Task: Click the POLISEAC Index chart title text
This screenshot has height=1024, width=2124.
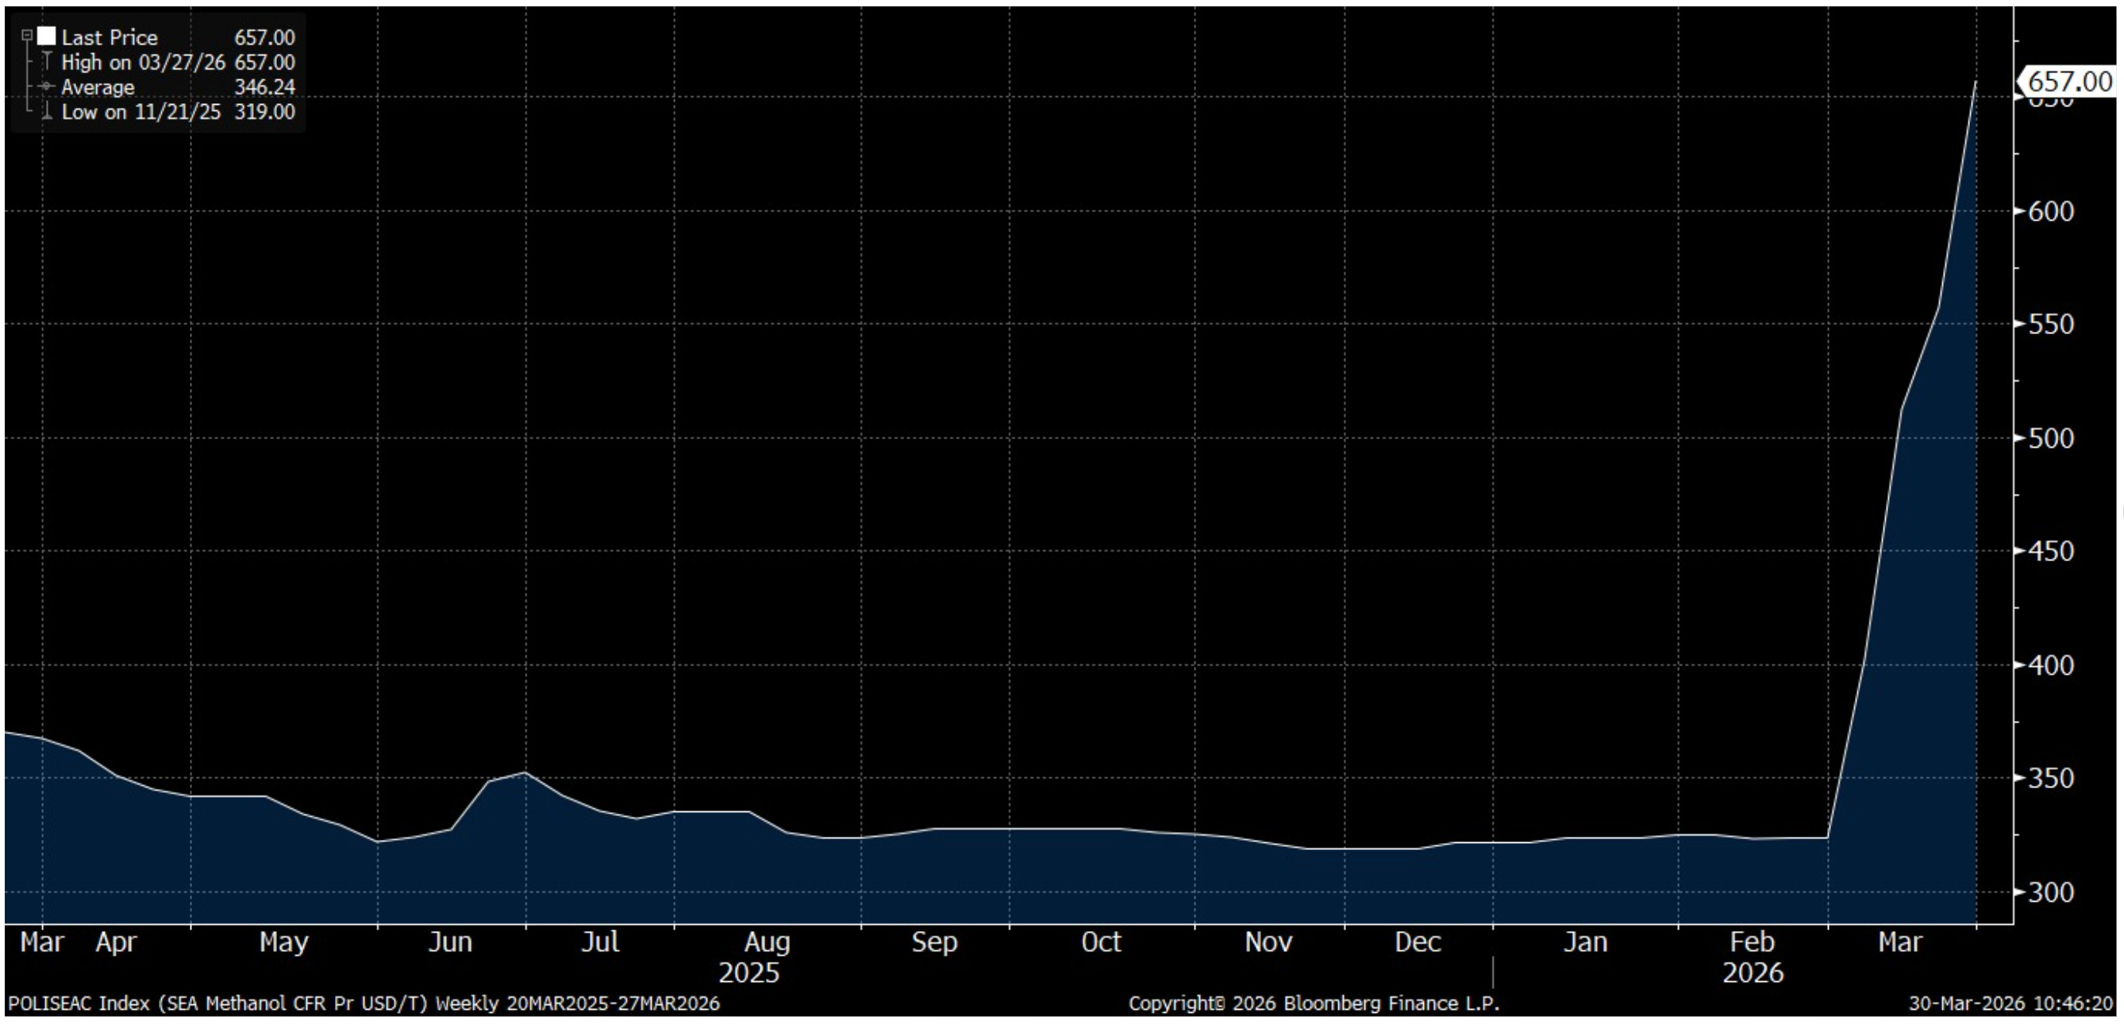Action: (x=363, y=1003)
